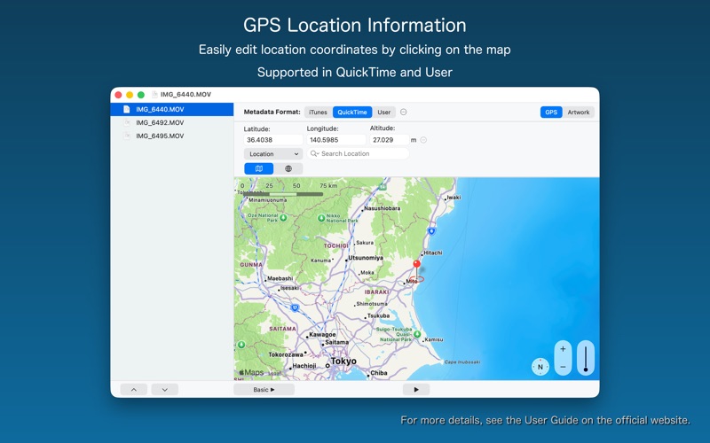Image resolution: width=710 pixels, height=443 pixels.
Task: Select the IMG_6440.MOV file row
Action: pos(172,109)
